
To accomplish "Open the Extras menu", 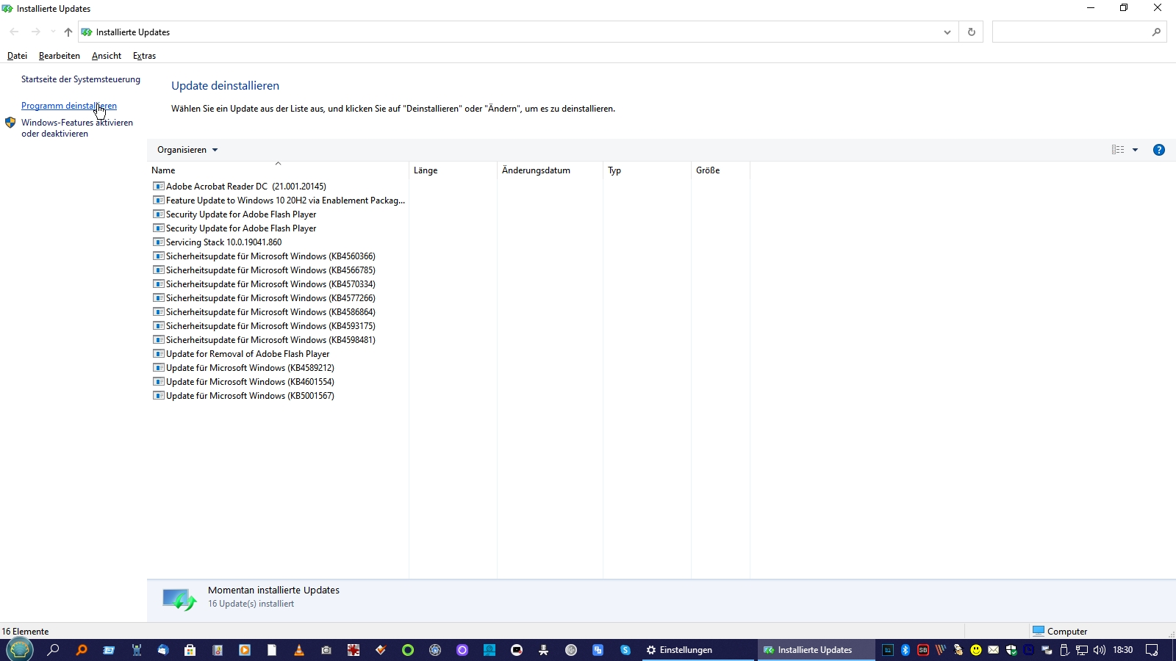I will pos(144,56).
